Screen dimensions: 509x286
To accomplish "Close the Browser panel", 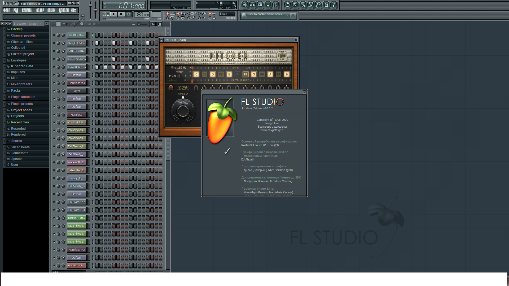I will (47, 24).
